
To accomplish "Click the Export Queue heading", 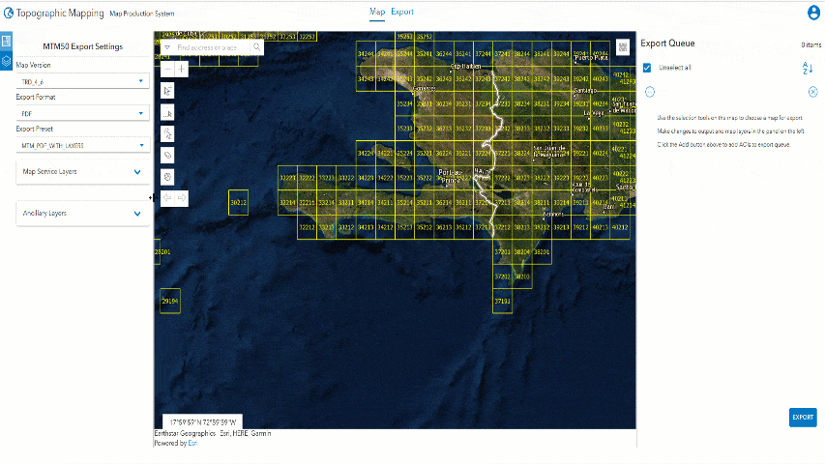I will click(x=667, y=43).
